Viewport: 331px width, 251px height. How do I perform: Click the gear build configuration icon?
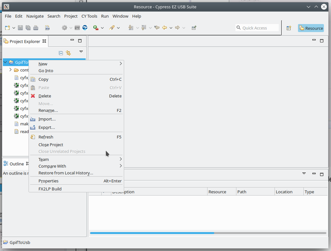[64, 27]
